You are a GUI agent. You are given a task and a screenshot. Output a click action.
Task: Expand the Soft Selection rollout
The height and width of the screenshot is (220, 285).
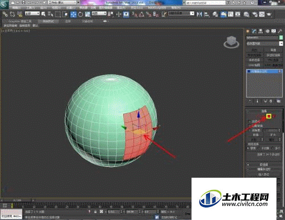pos(264,165)
